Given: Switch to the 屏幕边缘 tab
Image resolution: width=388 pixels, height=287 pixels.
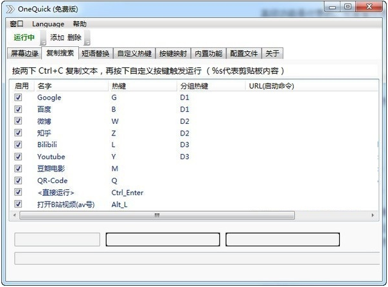Looking at the screenshot, I should [24, 53].
